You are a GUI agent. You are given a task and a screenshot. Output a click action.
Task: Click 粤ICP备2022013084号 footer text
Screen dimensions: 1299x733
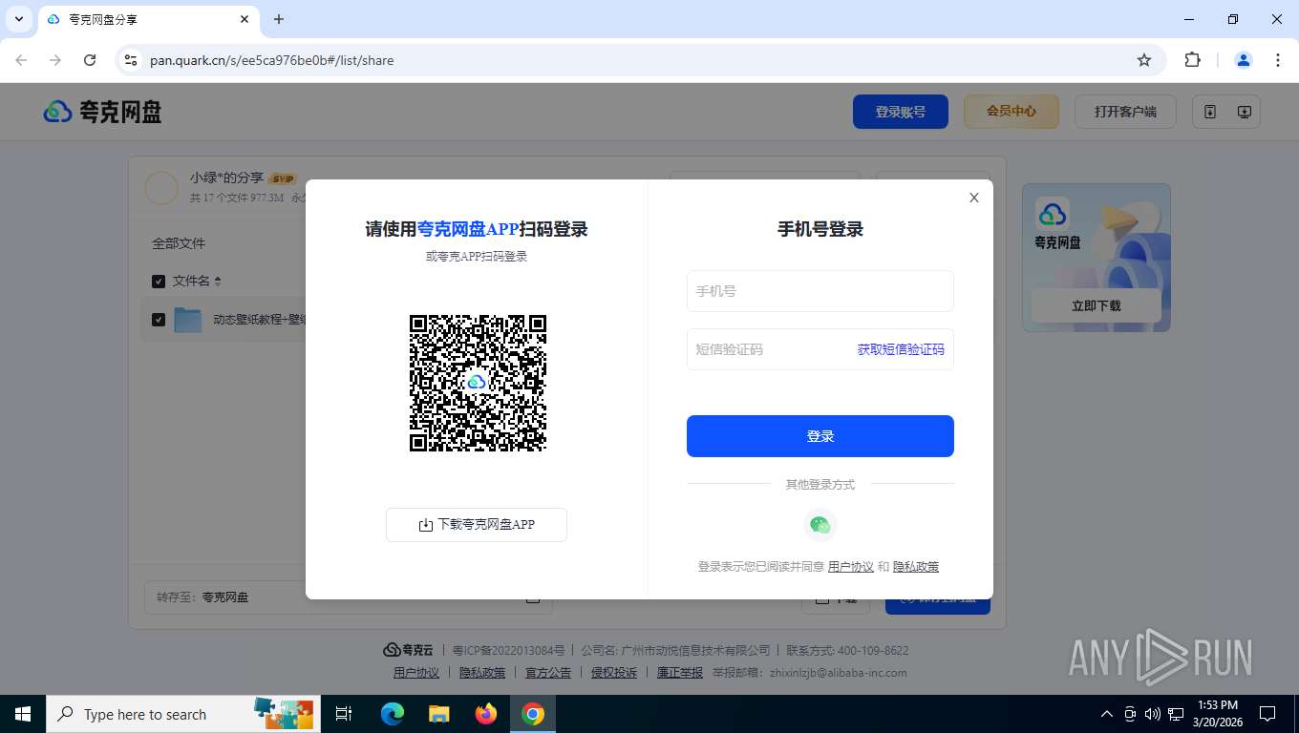(x=508, y=651)
